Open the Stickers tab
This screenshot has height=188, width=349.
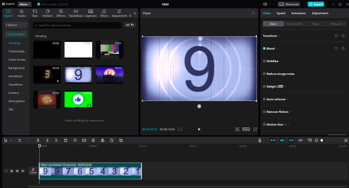(x=48, y=13)
